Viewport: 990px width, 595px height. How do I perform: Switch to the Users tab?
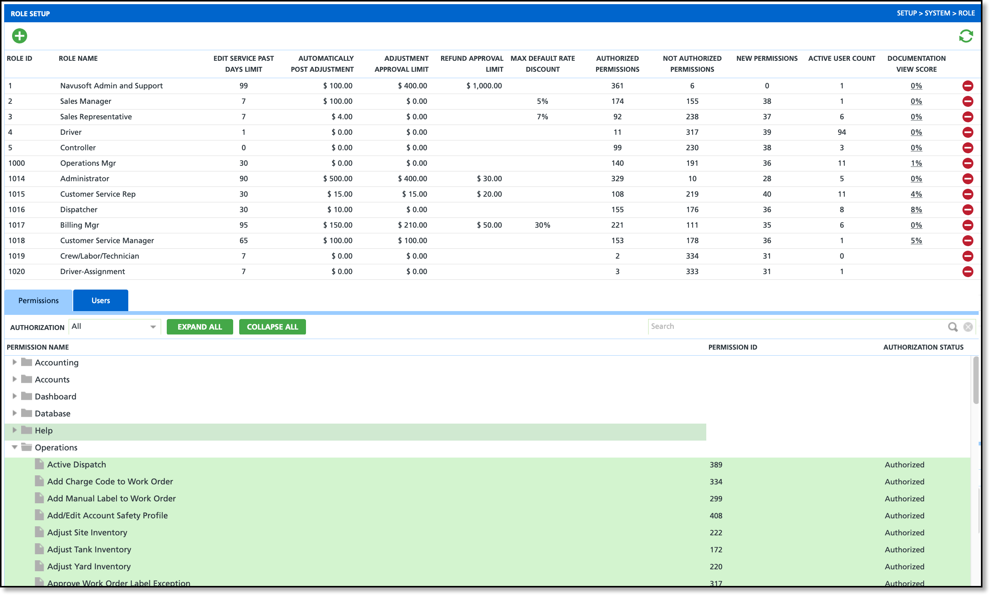click(x=101, y=300)
